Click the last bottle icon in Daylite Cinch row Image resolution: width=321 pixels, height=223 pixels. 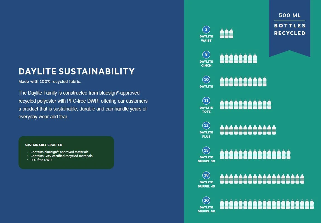255,58
